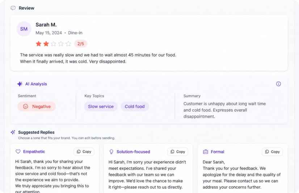Viewport: 299px width, 193px height.
Task: Click the Review speech bubble icon
Action: click(13, 8)
